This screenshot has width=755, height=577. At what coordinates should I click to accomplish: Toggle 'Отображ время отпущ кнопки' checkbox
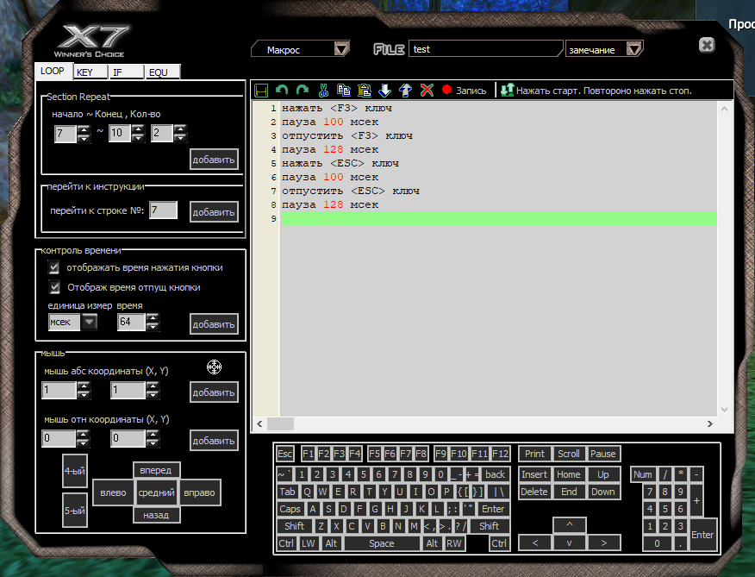coord(54,287)
